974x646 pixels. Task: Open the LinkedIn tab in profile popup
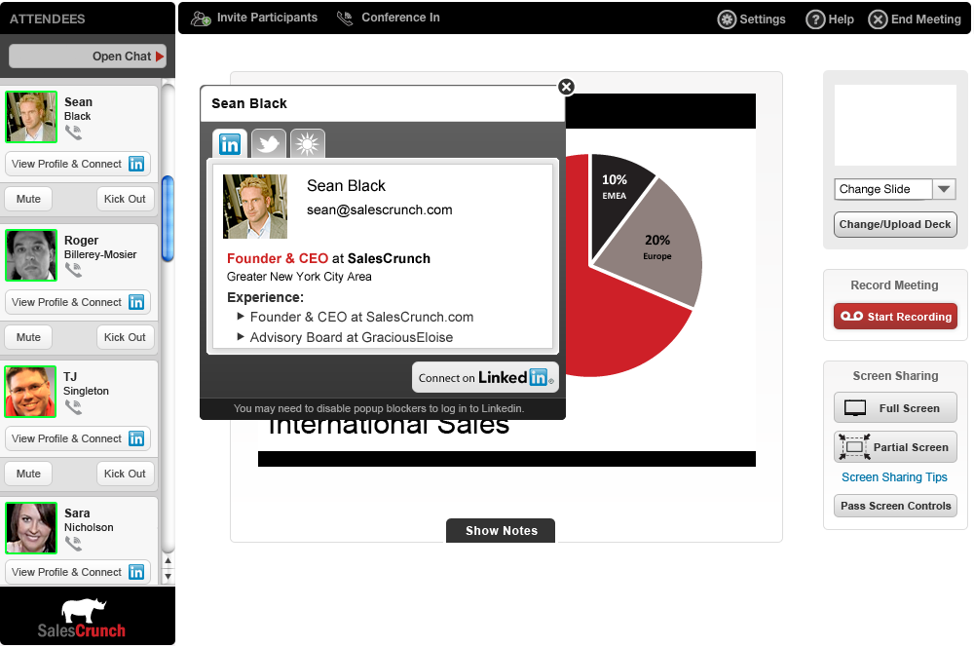tap(230, 144)
